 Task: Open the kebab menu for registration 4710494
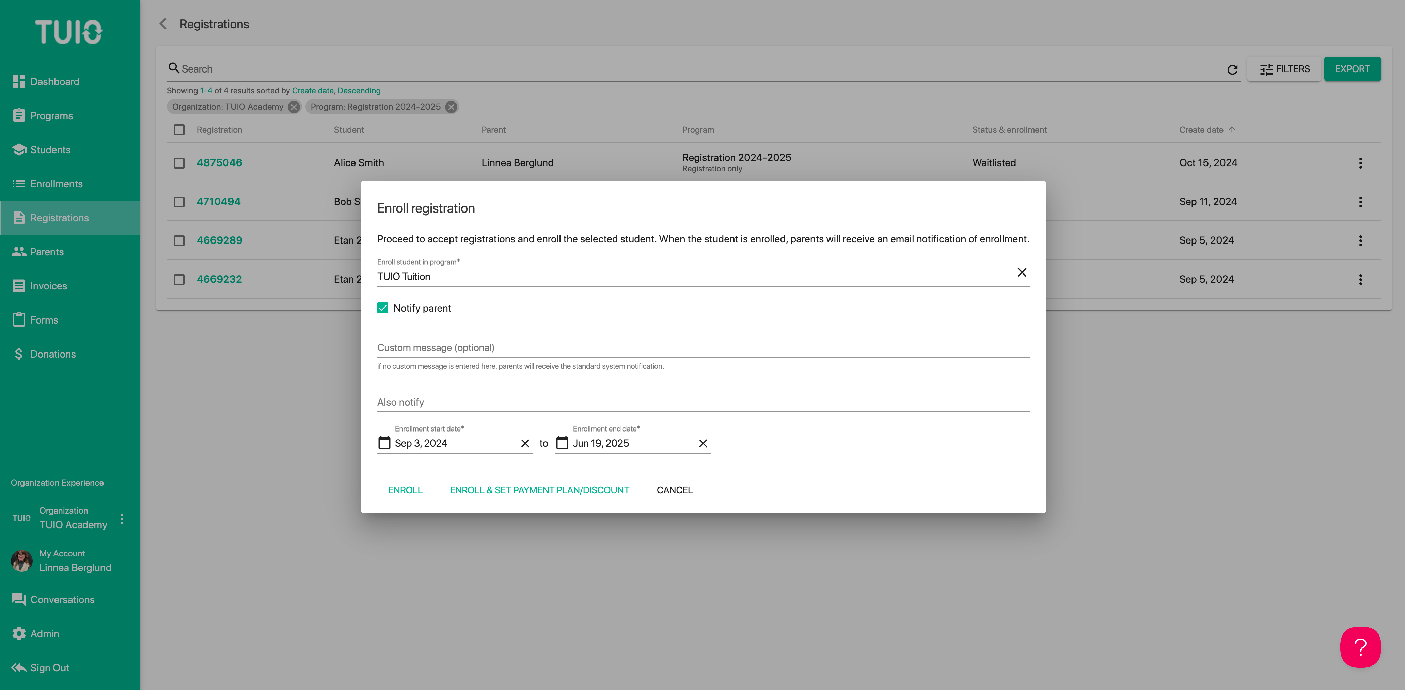[x=1361, y=202]
